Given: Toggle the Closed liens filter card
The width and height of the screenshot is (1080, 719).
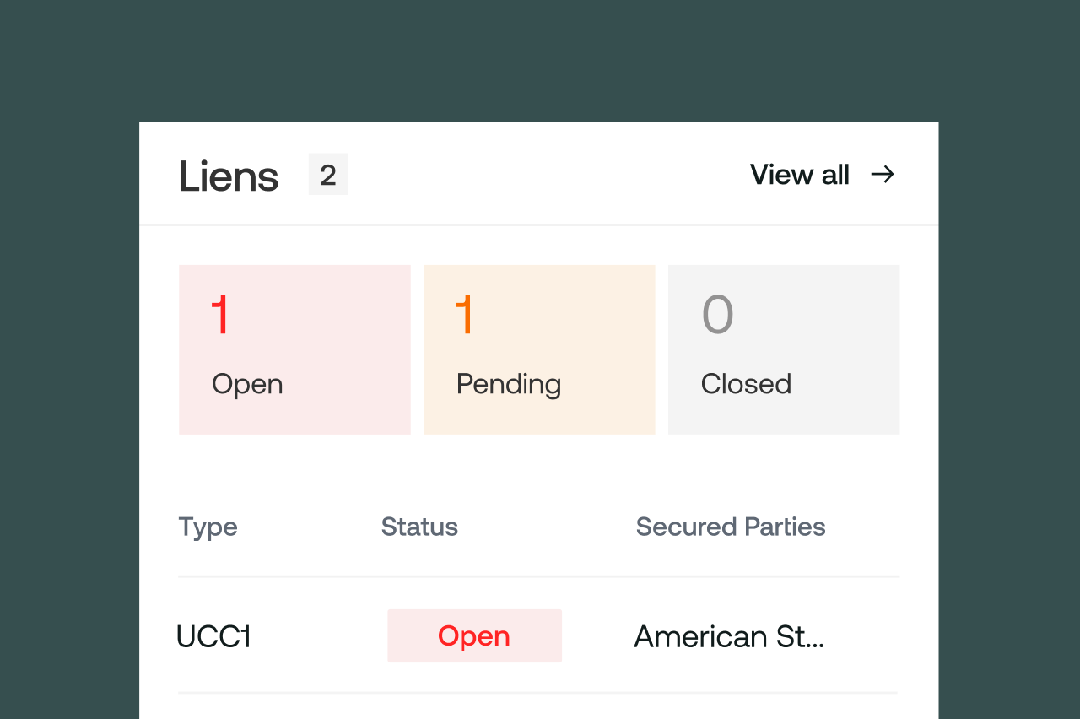Looking at the screenshot, I should click(x=783, y=349).
